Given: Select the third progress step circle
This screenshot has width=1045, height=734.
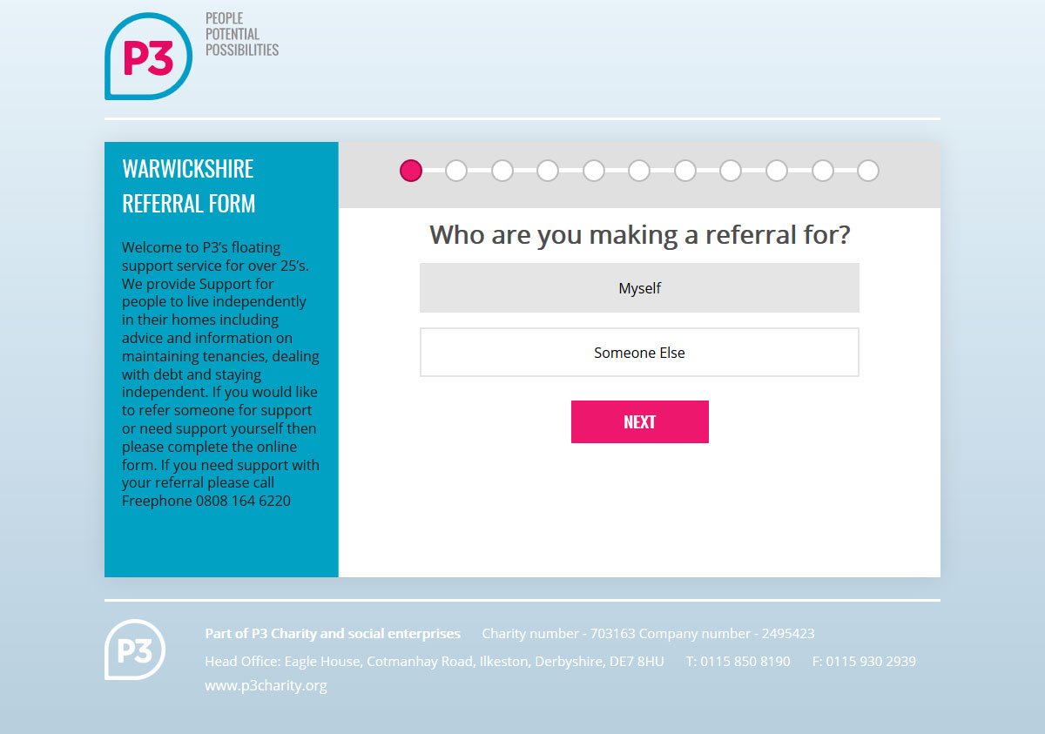Looking at the screenshot, I should [x=502, y=171].
